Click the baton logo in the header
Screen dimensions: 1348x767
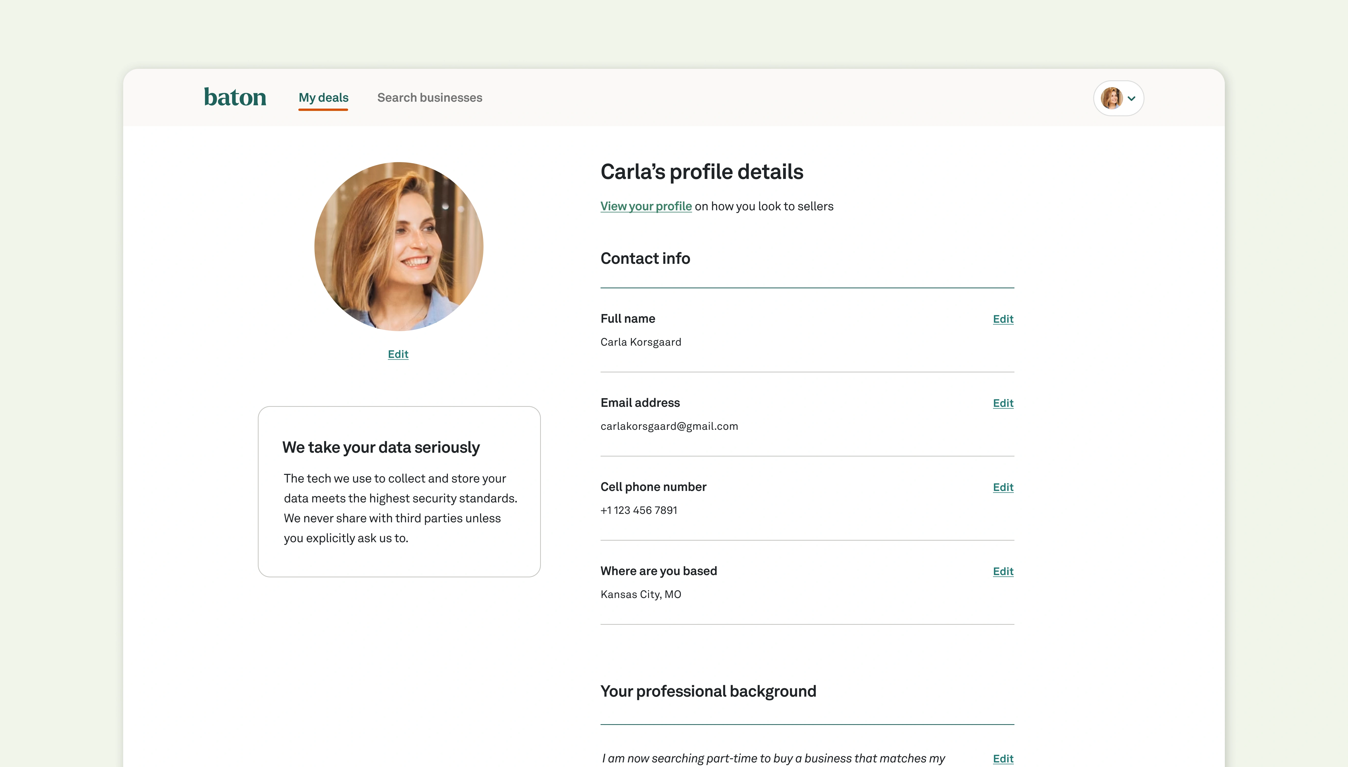(x=235, y=97)
